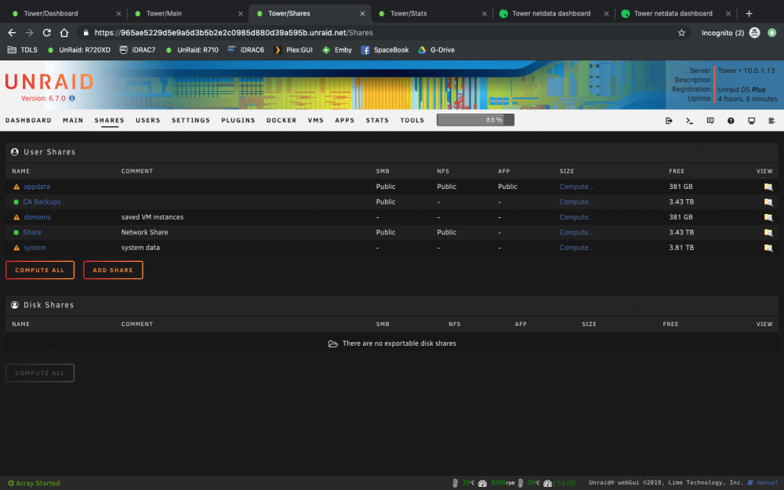Click the browser address bar URL
Viewport: 784px width, 490px height.
tap(234, 32)
